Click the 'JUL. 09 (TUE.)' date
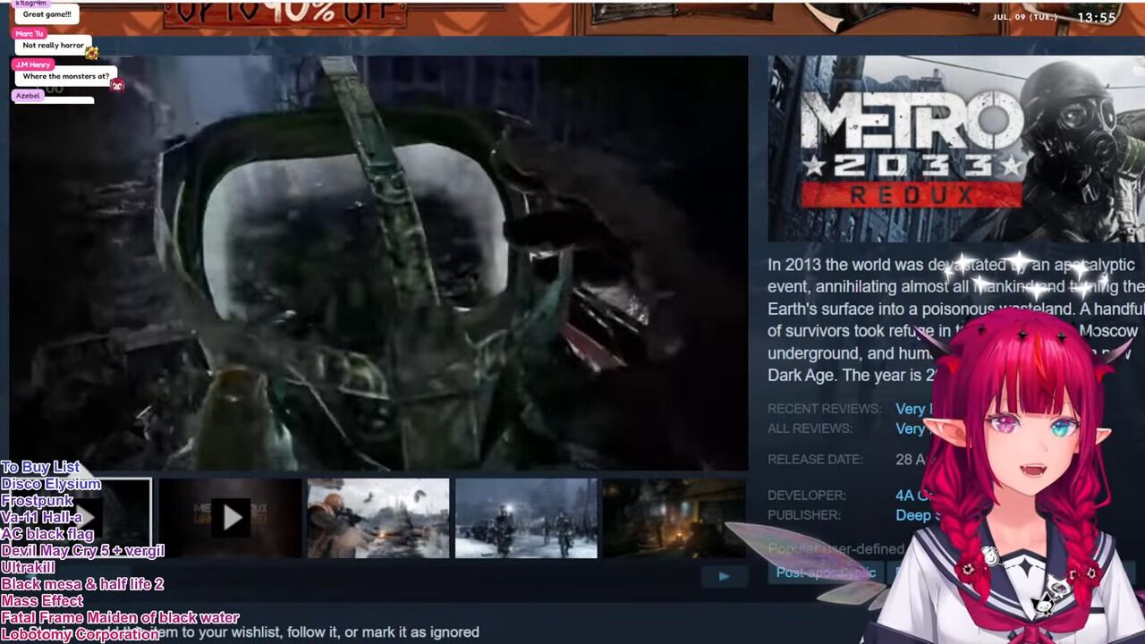Viewport: 1145px width, 644px height. 1025,17
